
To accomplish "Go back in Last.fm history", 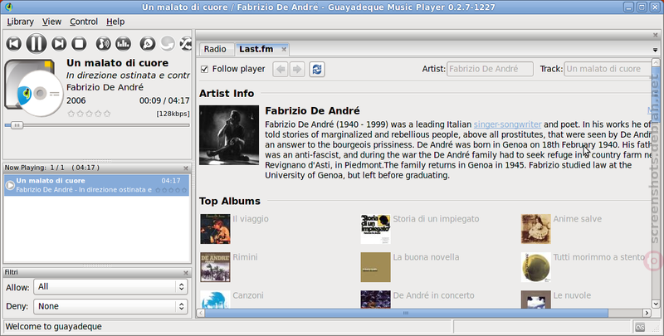I will coord(281,69).
